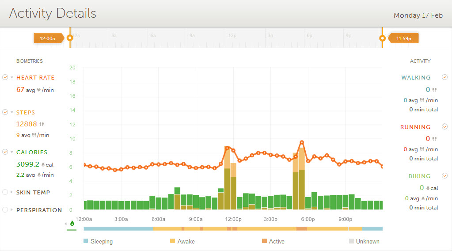This screenshot has height=251, width=452.
Task: Click the footsteps icon under Running count
Action: (434, 139)
